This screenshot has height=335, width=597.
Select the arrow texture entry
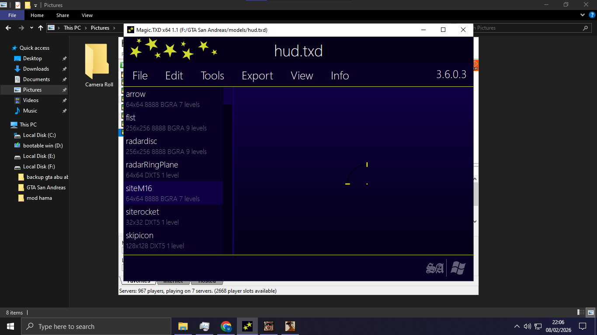(174, 99)
